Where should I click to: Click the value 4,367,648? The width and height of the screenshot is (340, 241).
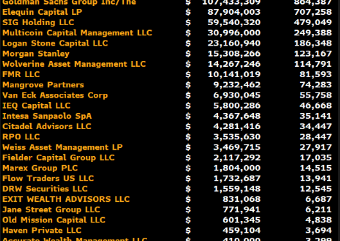237,116
